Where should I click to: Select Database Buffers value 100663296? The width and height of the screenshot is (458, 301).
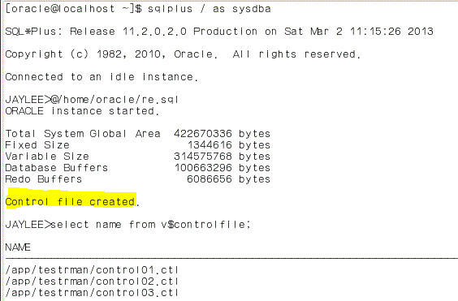[x=203, y=168]
